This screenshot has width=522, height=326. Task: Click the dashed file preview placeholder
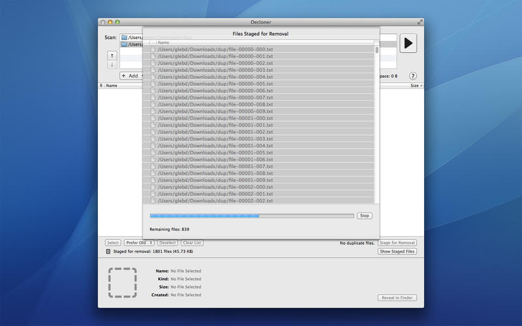123,283
